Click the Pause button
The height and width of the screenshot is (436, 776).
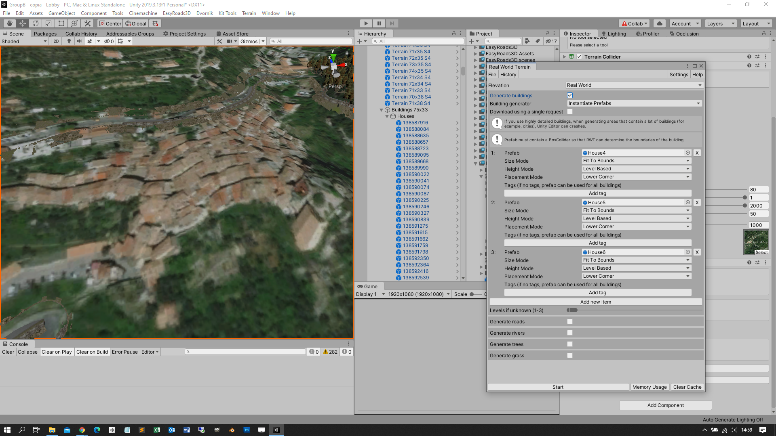point(379,23)
